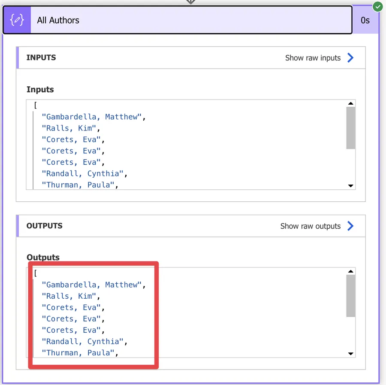Select the Gambardella, Matthew entry in Outputs
Screen dimensions: 386x385
click(x=93, y=284)
